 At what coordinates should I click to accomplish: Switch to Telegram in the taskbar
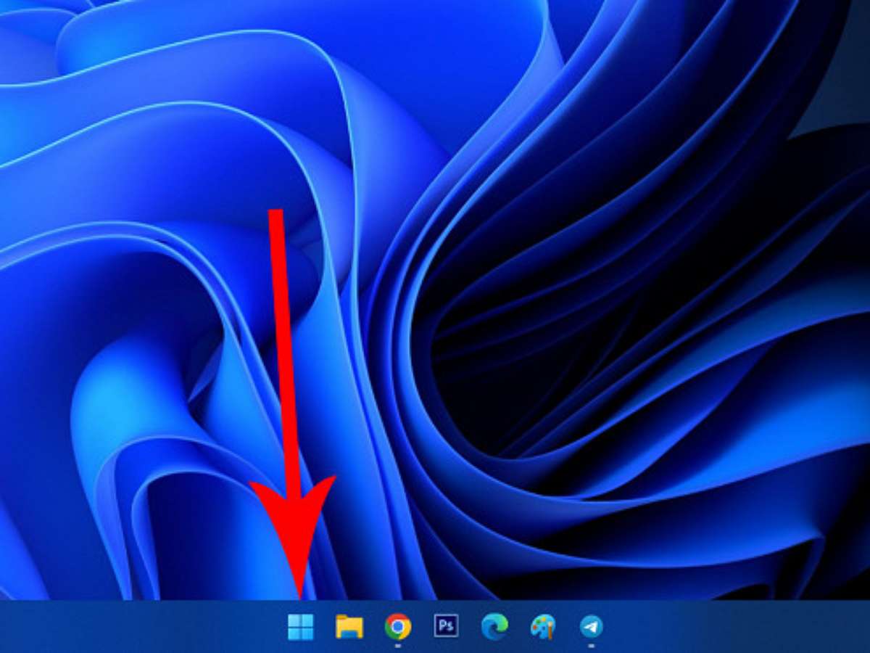pyautogui.click(x=592, y=626)
